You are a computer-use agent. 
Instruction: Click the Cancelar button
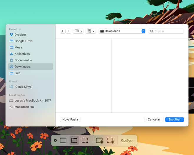point(154,119)
